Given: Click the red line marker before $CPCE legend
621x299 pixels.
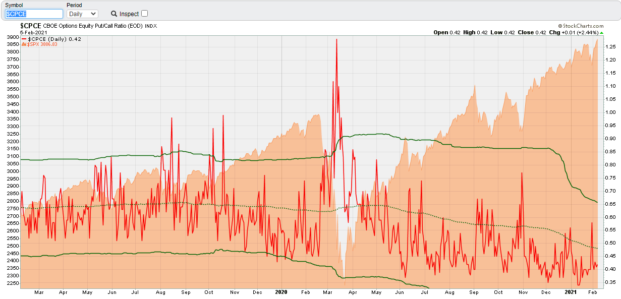Looking at the screenshot, I should point(24,39).
